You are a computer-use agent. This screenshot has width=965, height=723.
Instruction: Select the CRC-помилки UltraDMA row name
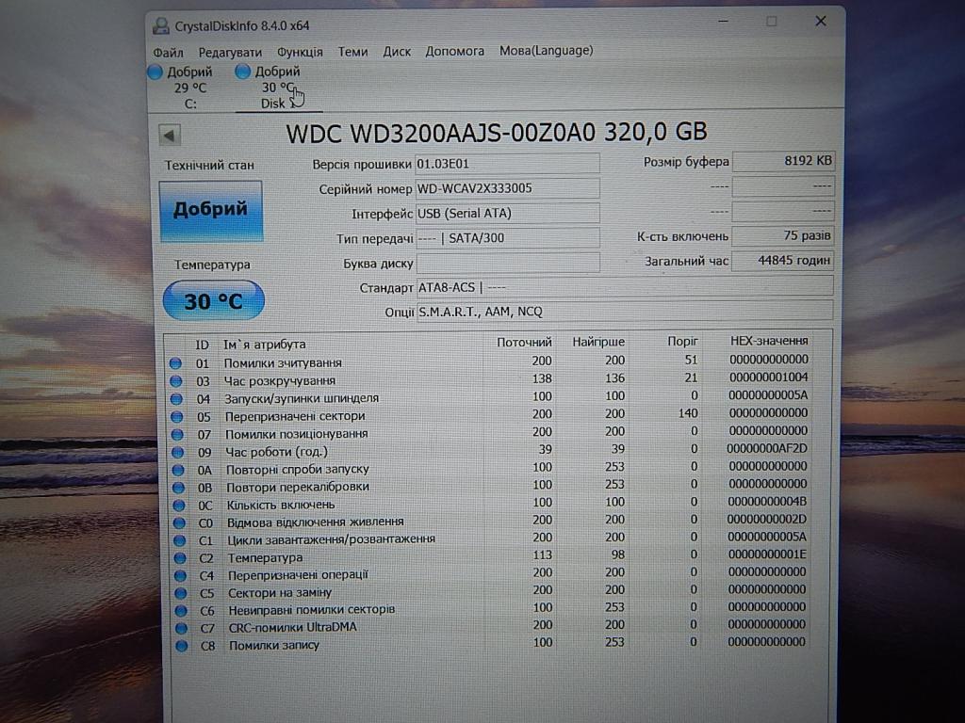pyautogui.click(x=293, y=628)
